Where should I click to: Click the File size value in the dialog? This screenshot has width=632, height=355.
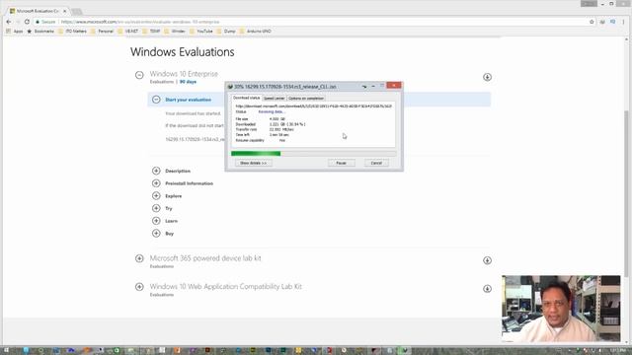[x=277, y=119]
